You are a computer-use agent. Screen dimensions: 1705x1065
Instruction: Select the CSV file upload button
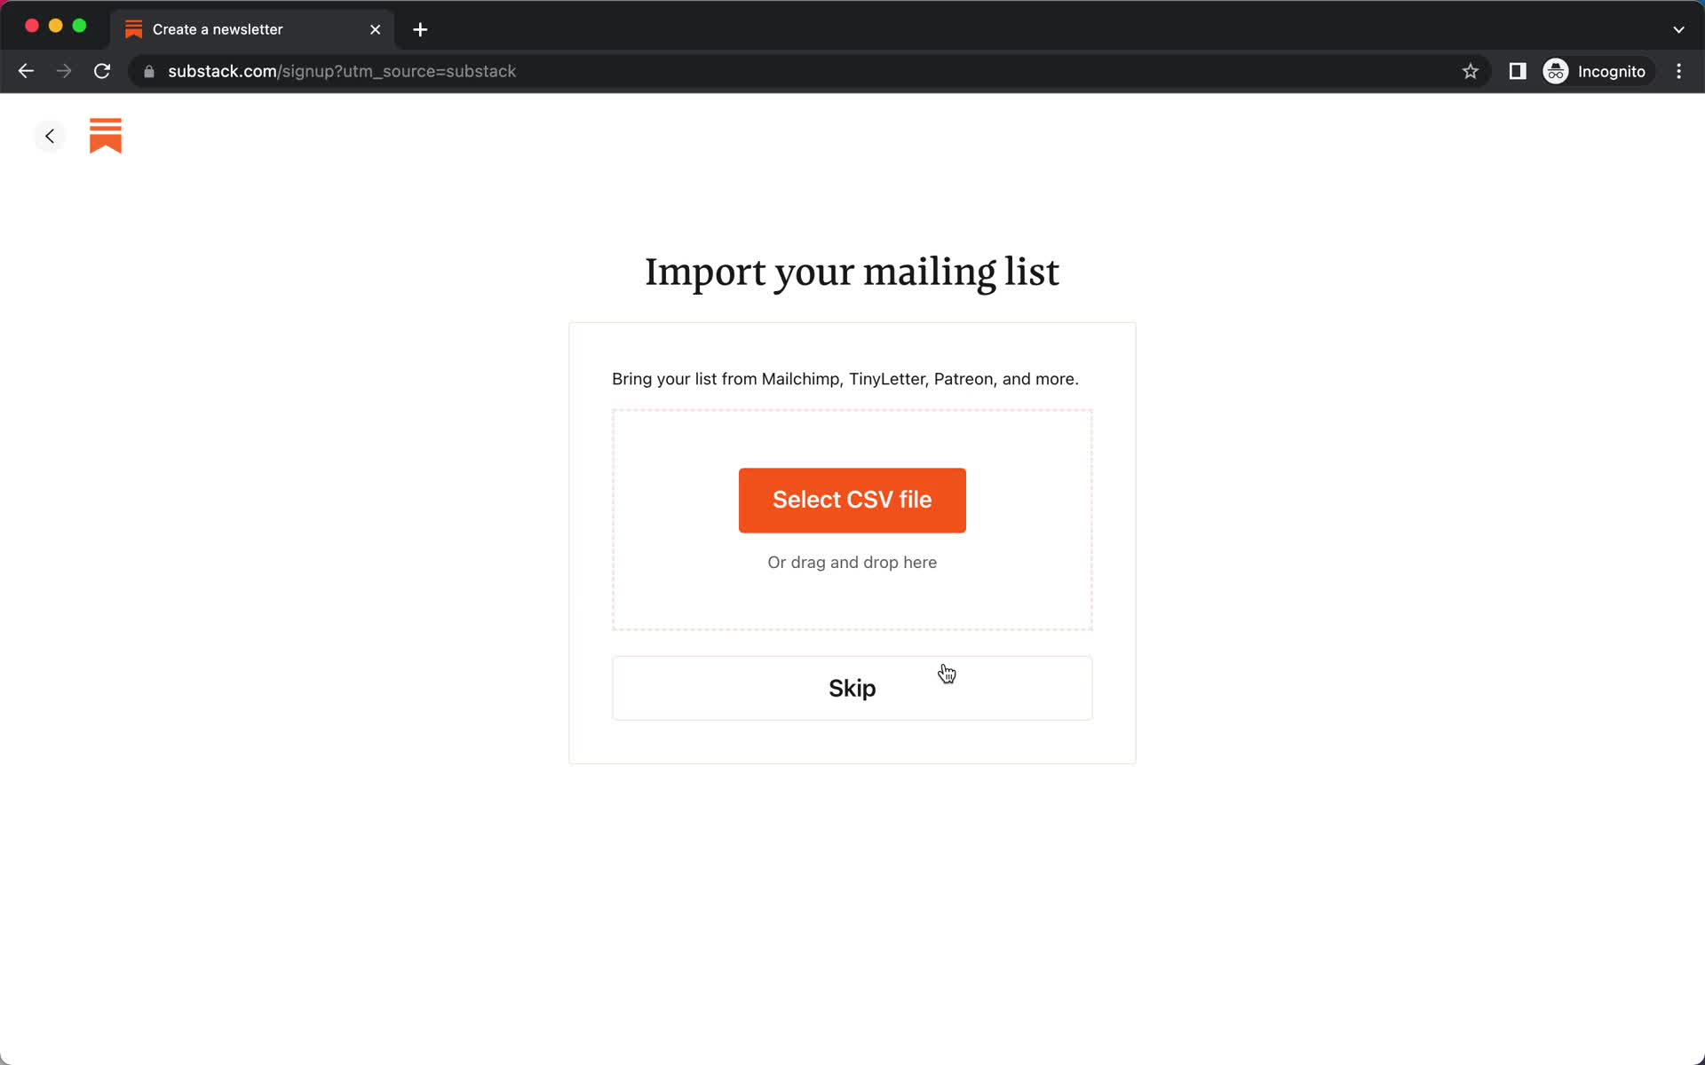852,500
